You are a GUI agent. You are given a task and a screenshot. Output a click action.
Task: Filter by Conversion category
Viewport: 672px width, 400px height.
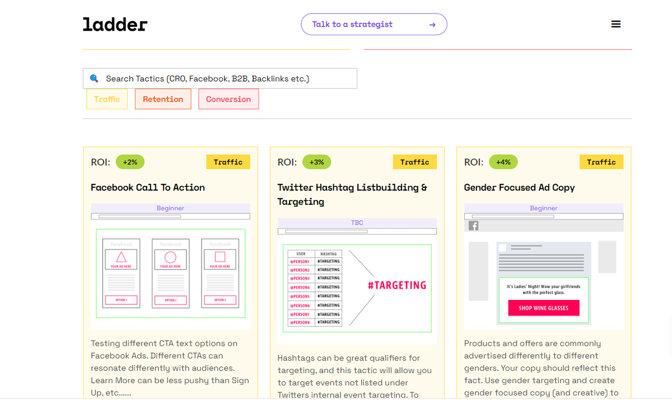228,99
